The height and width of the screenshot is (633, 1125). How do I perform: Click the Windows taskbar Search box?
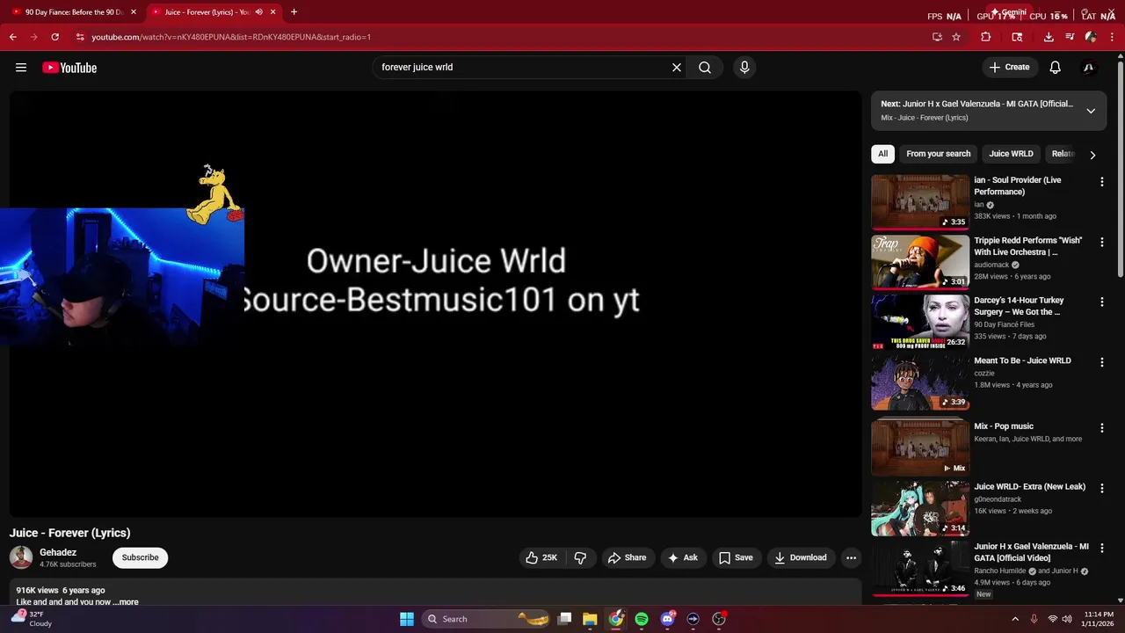486,619
